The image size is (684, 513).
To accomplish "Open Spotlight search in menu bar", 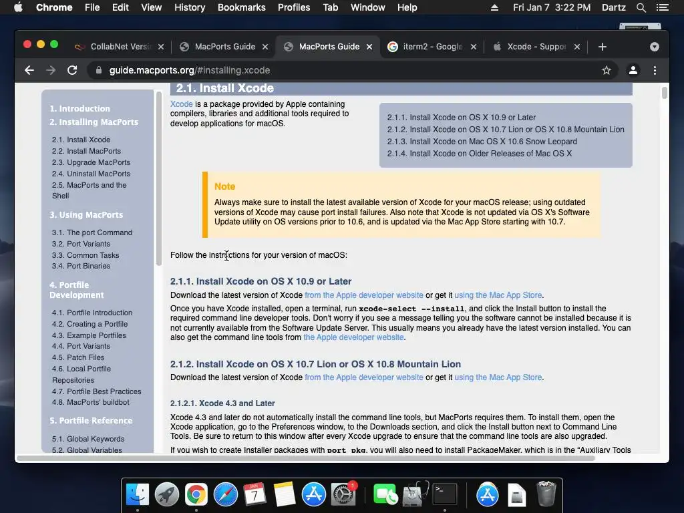I will point(641,7).
